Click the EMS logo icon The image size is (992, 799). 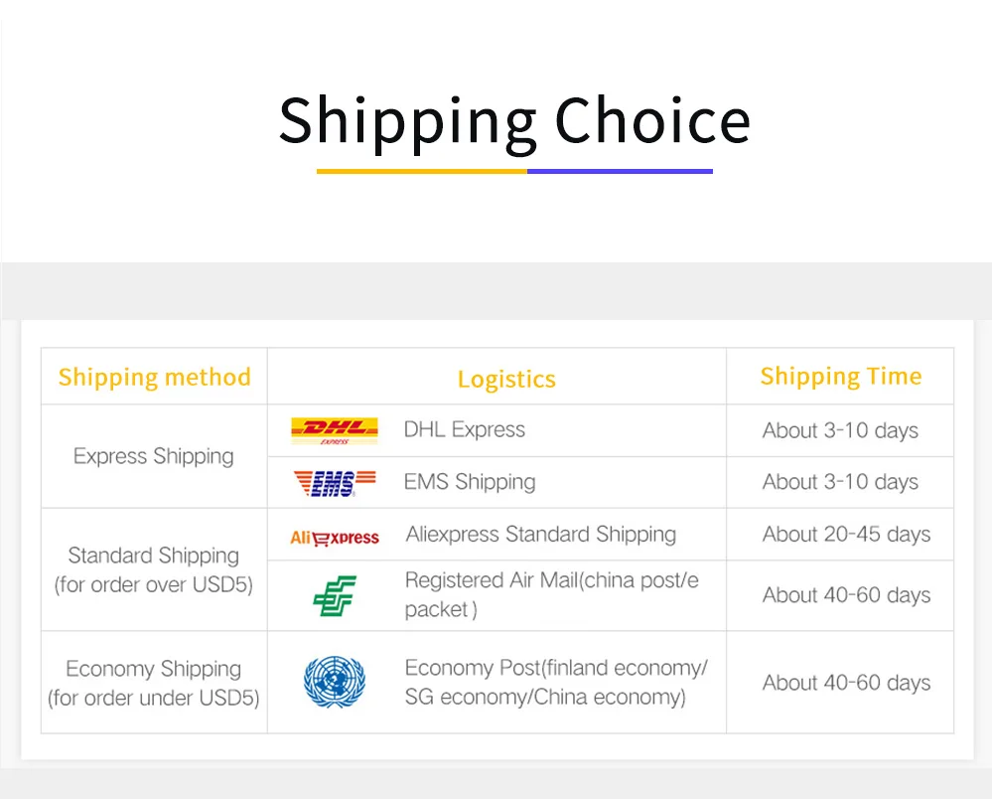[x=336, y=483]
